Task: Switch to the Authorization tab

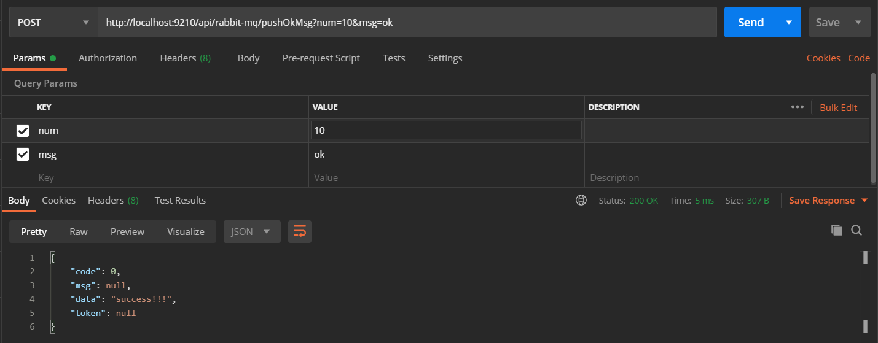Action: pos(108,58)
